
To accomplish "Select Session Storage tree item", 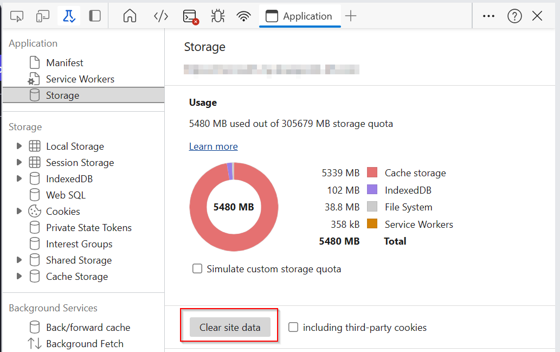I will 80,163.
